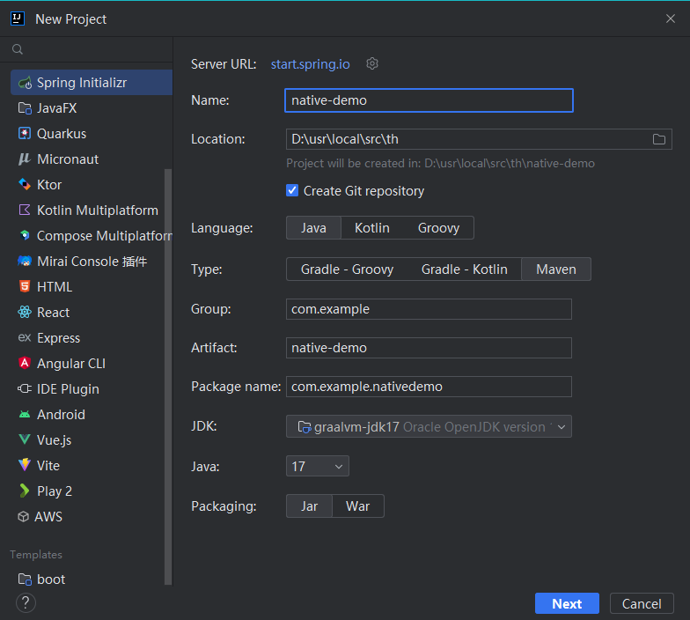Select War packaging

tap(357, 506)
